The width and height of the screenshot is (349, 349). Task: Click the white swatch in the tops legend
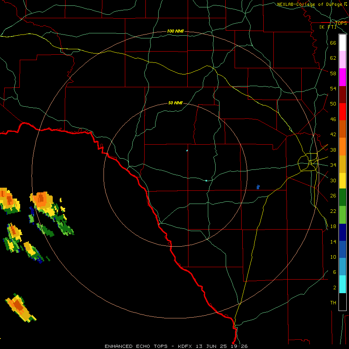coord(342,43)
